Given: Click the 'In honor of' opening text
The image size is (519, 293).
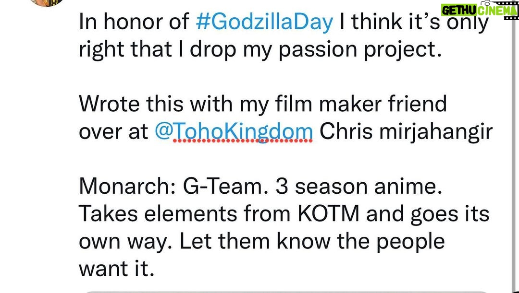Looking at the screenshot, I should (x=134, y=22).
